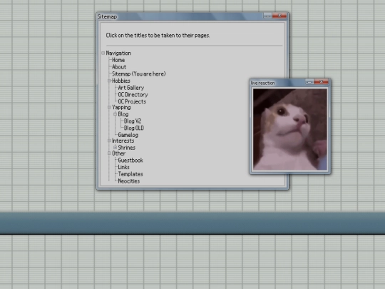The width and height of the screenshot is (385, 289).
Task: Open the Templates page
Action: click(130, 174)
